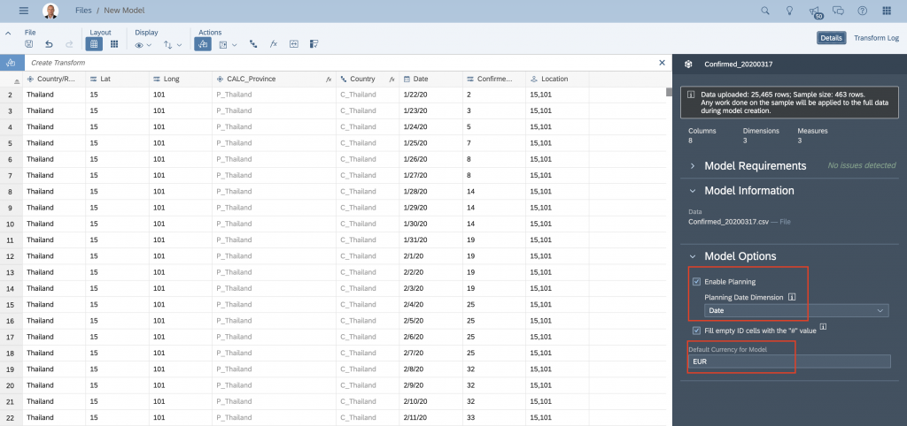The height and width of the screenshot is (426, 907).
Task: Click the No issues detected status text
Action: point(861,165)
